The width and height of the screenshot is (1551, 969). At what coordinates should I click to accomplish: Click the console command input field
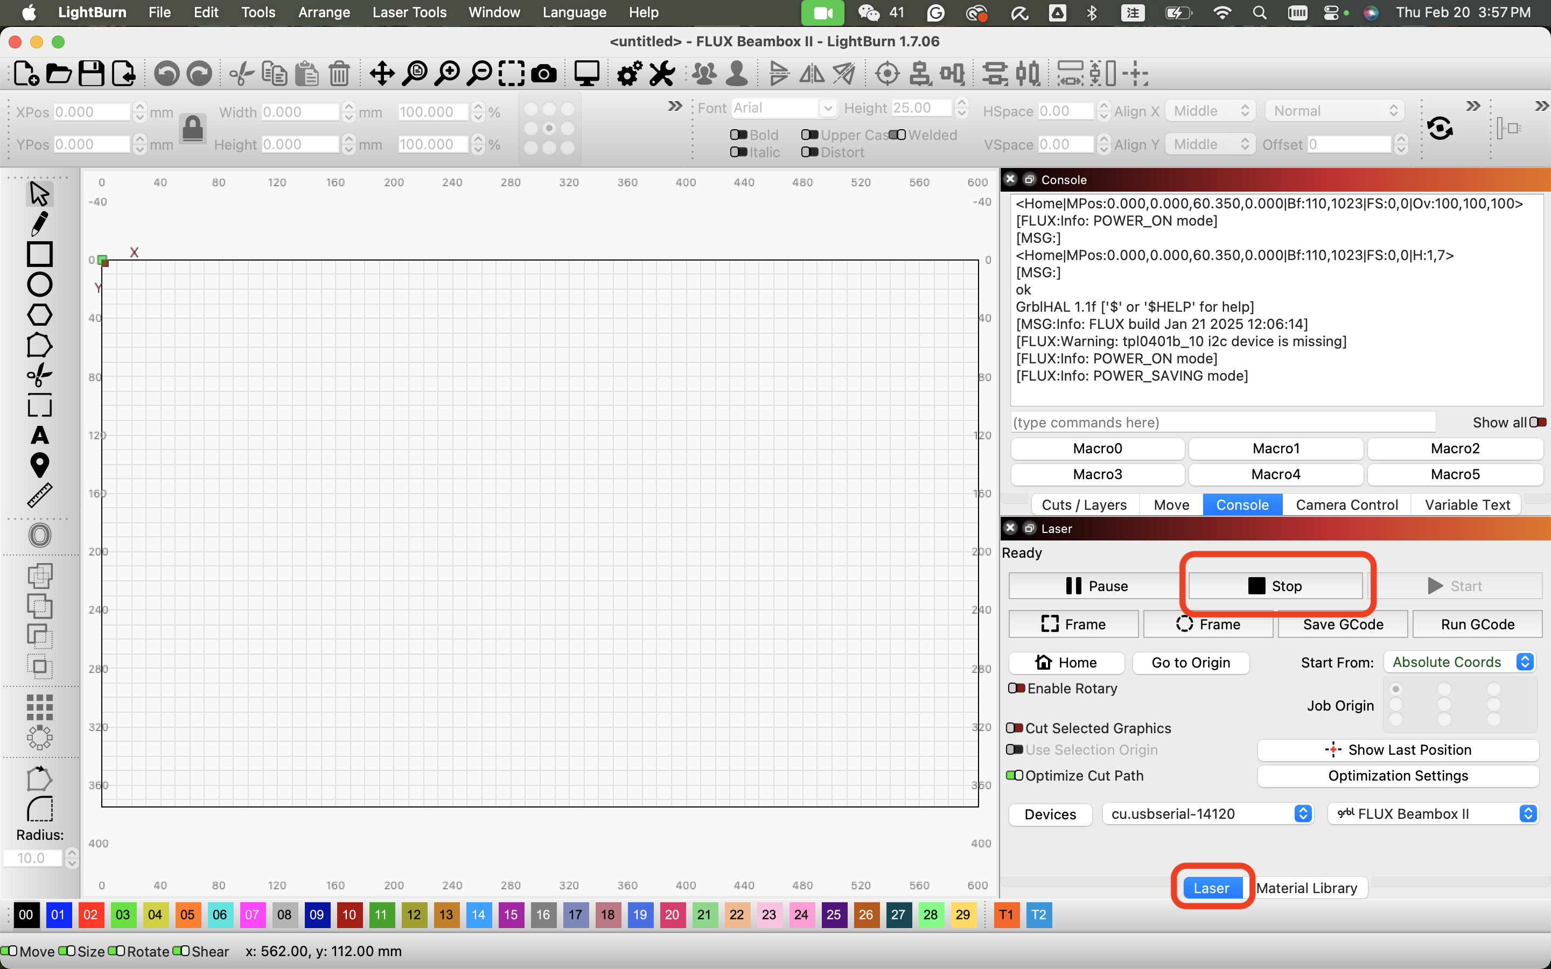click(x=1223, y=423)
